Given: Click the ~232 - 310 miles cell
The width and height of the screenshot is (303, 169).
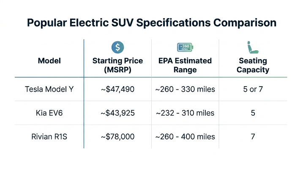Looking at the screenshot, I should click(x=185, y=113).
